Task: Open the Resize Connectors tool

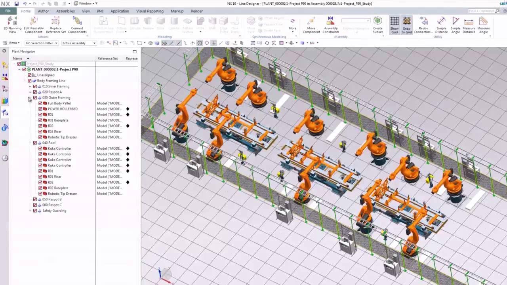Action: pyautogui.click(x=423, y=25)
